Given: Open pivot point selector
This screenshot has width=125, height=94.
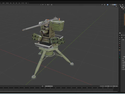Looking at the screenshot, I should 46,5.
